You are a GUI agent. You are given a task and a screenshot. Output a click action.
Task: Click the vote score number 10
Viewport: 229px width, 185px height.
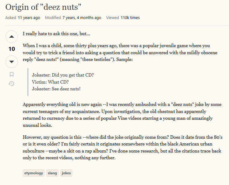click(12, 49)
